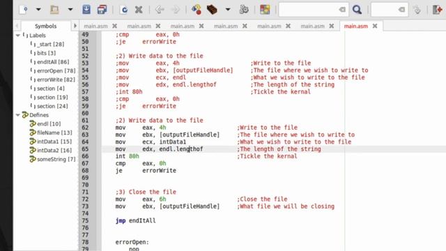Go to intData2 [16] define
This screenshot has width=446, height=251.
pyautogui.click(x=54, y=151)
